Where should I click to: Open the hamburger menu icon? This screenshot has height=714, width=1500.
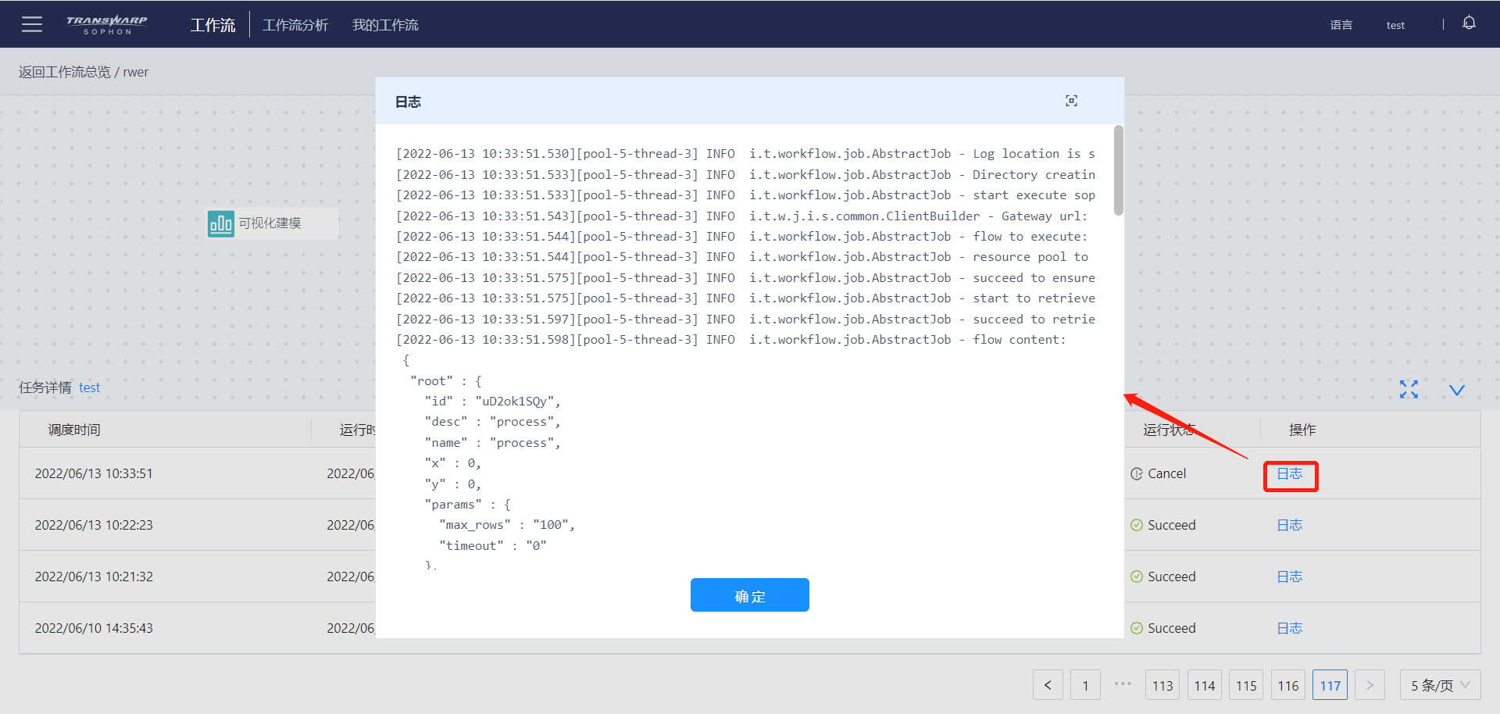point(32,24)
